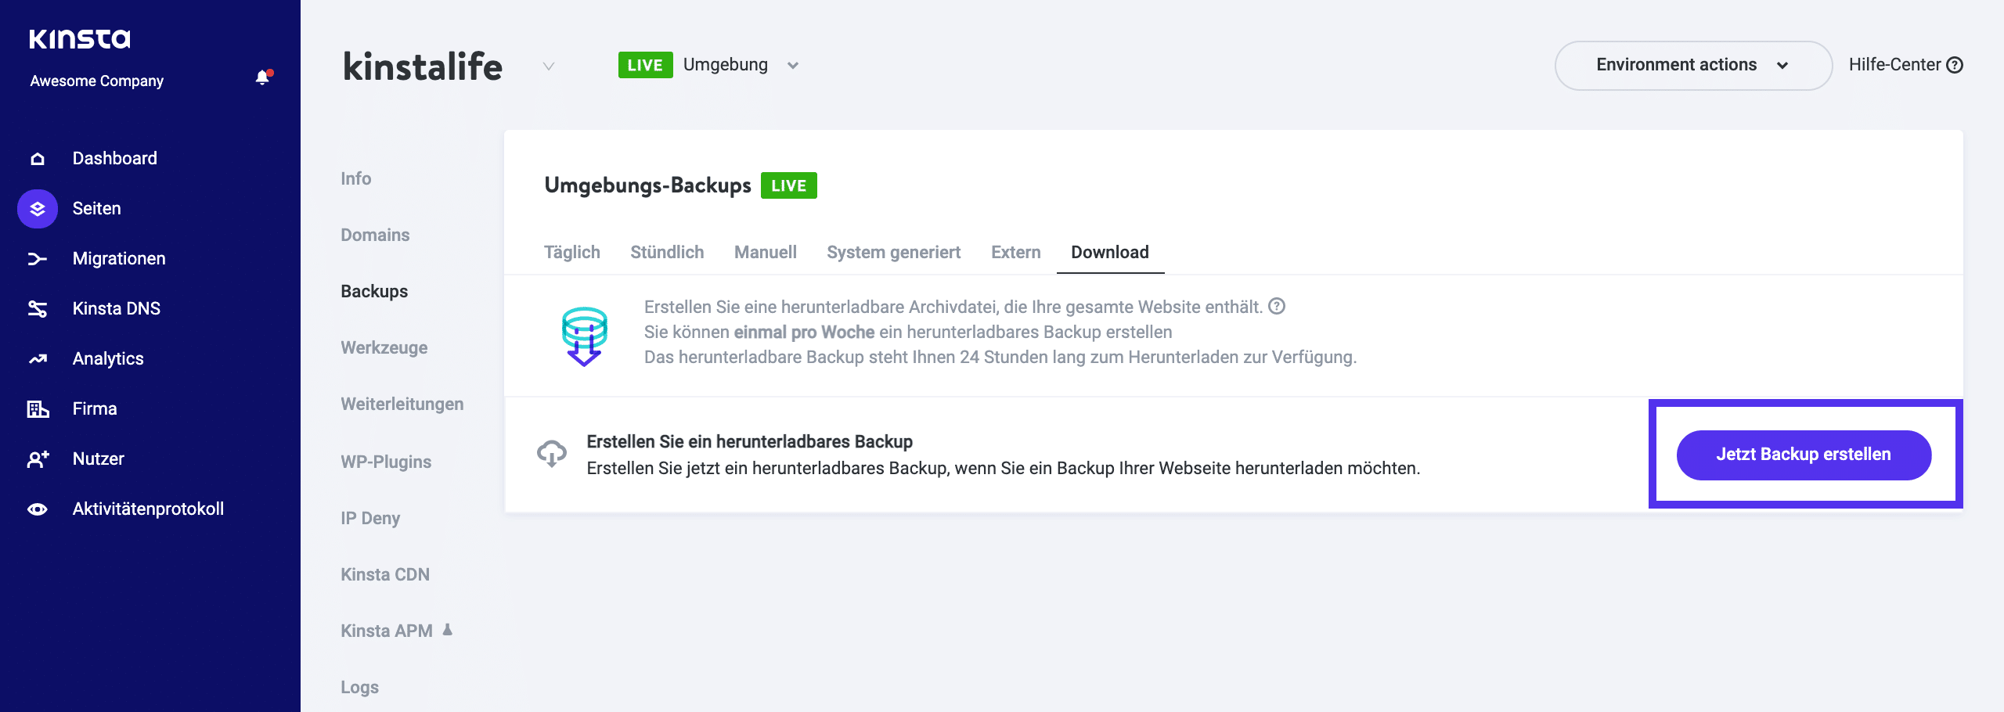Click the Aktivitätenprotokoll eye icon

pos(37,508)
